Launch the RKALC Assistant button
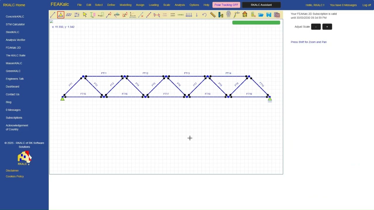The width and height of the screenshot is (374, 210). coord(261,5)
